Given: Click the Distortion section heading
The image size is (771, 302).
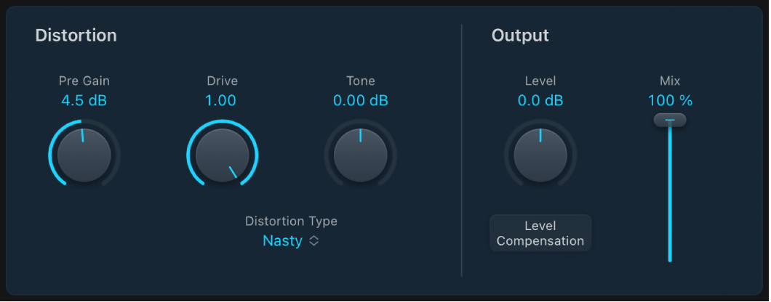Looking at the screenshot, I should (76, 35).
